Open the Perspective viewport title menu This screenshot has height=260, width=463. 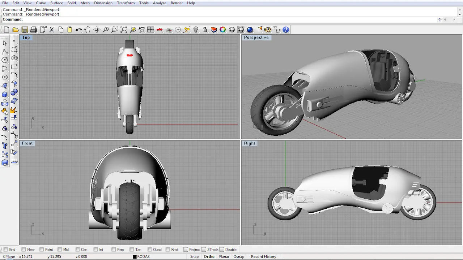tap(256, 37)
